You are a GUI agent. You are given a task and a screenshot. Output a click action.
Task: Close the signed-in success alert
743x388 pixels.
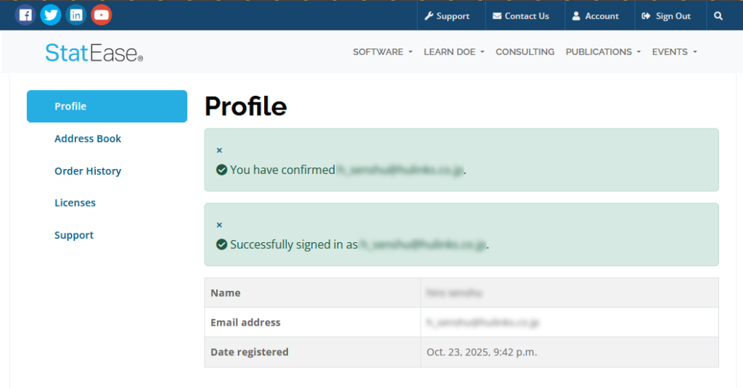220,225
